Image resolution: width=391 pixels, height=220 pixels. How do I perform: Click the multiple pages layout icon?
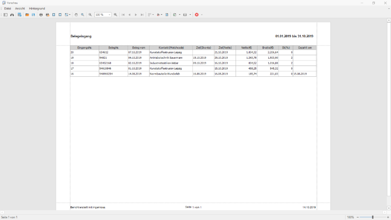pos(150,15)
